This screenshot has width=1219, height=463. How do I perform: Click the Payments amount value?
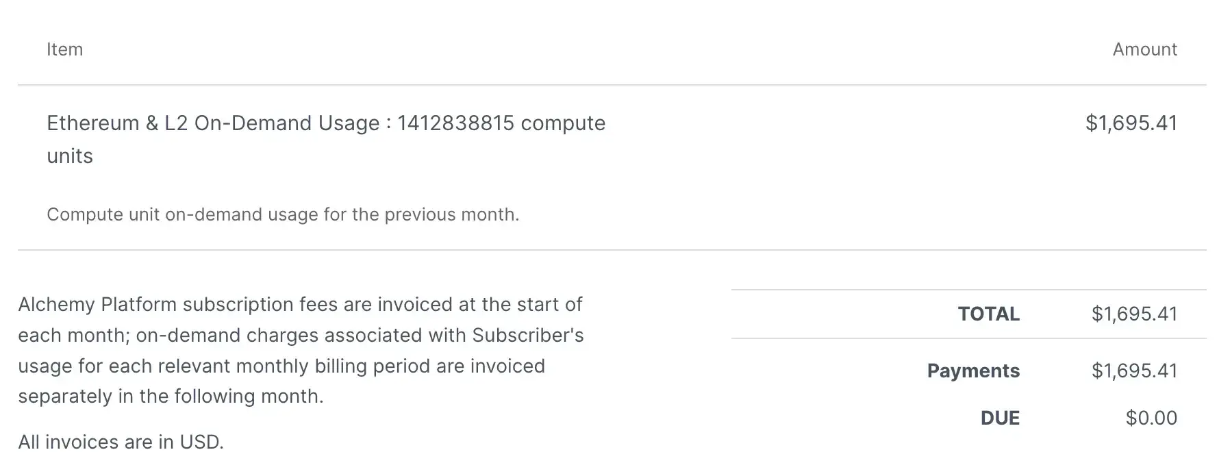(x=1134, y=371)
